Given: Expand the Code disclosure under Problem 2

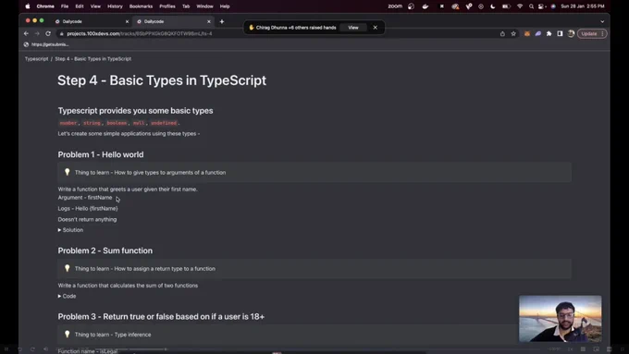Looking at the screenshot, I should [59, 297].
